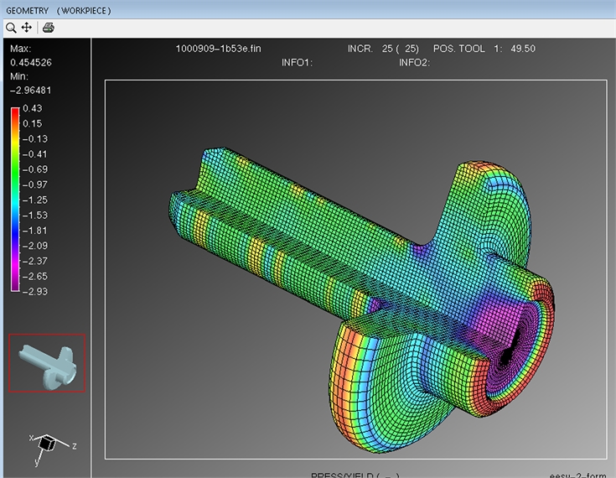
Task: Click the Print icon in toolbar
Action: coord(49,27)
